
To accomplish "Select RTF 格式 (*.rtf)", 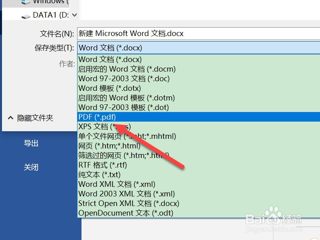I will [199, 165].
